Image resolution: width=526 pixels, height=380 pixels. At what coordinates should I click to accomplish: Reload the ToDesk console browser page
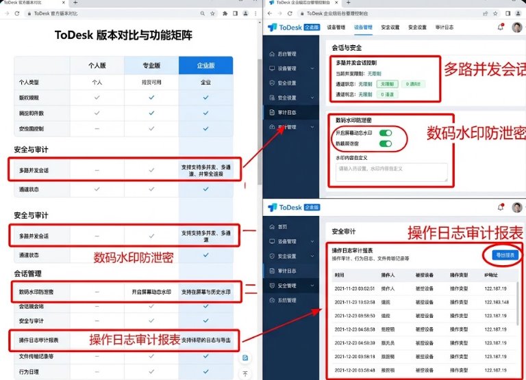coord(290,14)
